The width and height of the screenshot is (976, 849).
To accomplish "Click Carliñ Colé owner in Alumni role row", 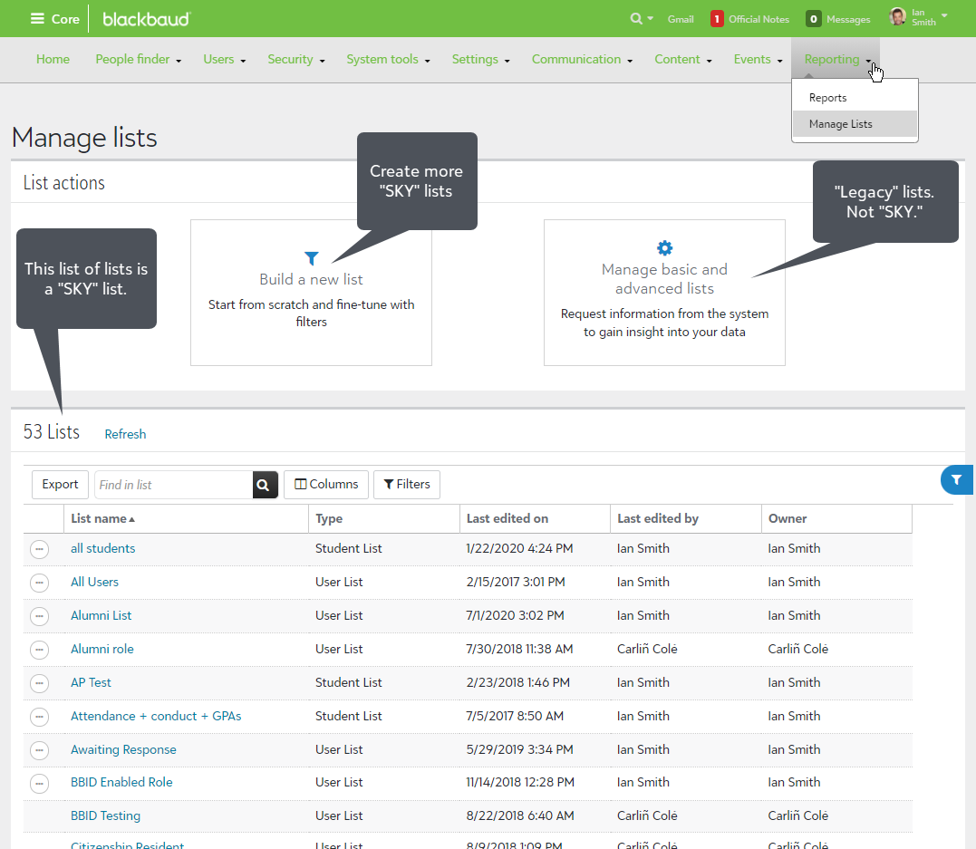I will tap(798, 649).
